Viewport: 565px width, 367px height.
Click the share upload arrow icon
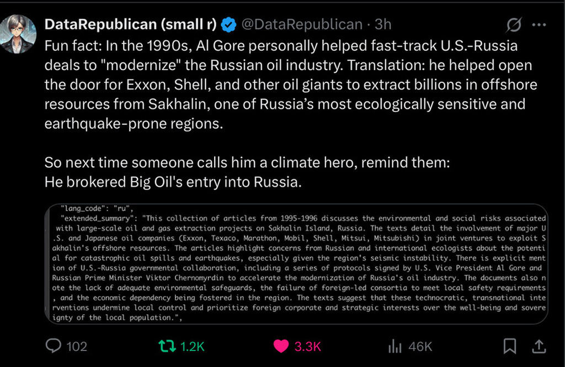point(539,346)
